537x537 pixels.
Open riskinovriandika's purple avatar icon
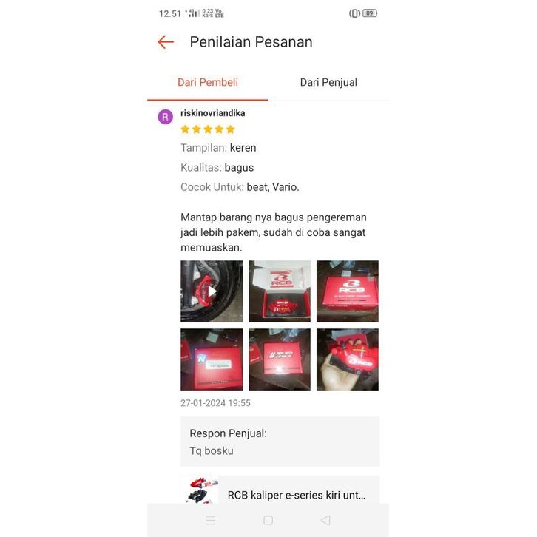click(166, 117)
